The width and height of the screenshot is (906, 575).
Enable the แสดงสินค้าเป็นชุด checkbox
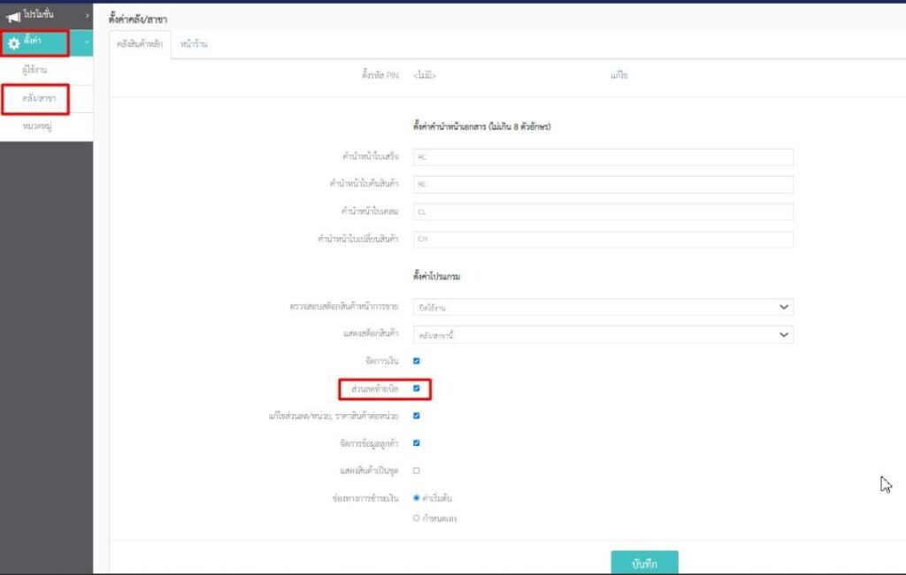click(x=417, y=471)
